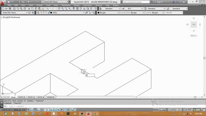Click the [2D Wireframe] visual style label

coord(14,17)
